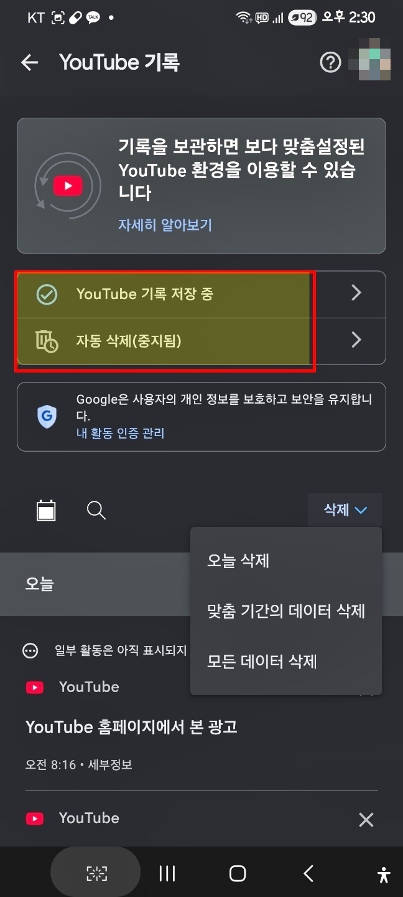
Task: Select 맞춤 기간의 데이터 삭제
Action: (286, 611)
